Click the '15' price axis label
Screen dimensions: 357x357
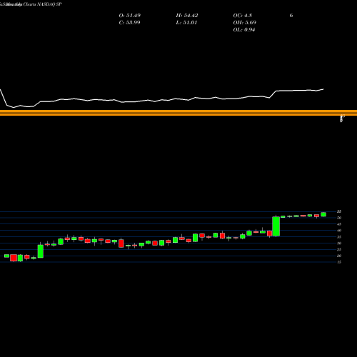point(339,262)
